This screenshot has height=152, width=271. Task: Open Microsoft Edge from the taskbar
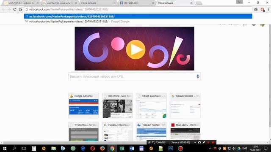(x=83, y=148)
